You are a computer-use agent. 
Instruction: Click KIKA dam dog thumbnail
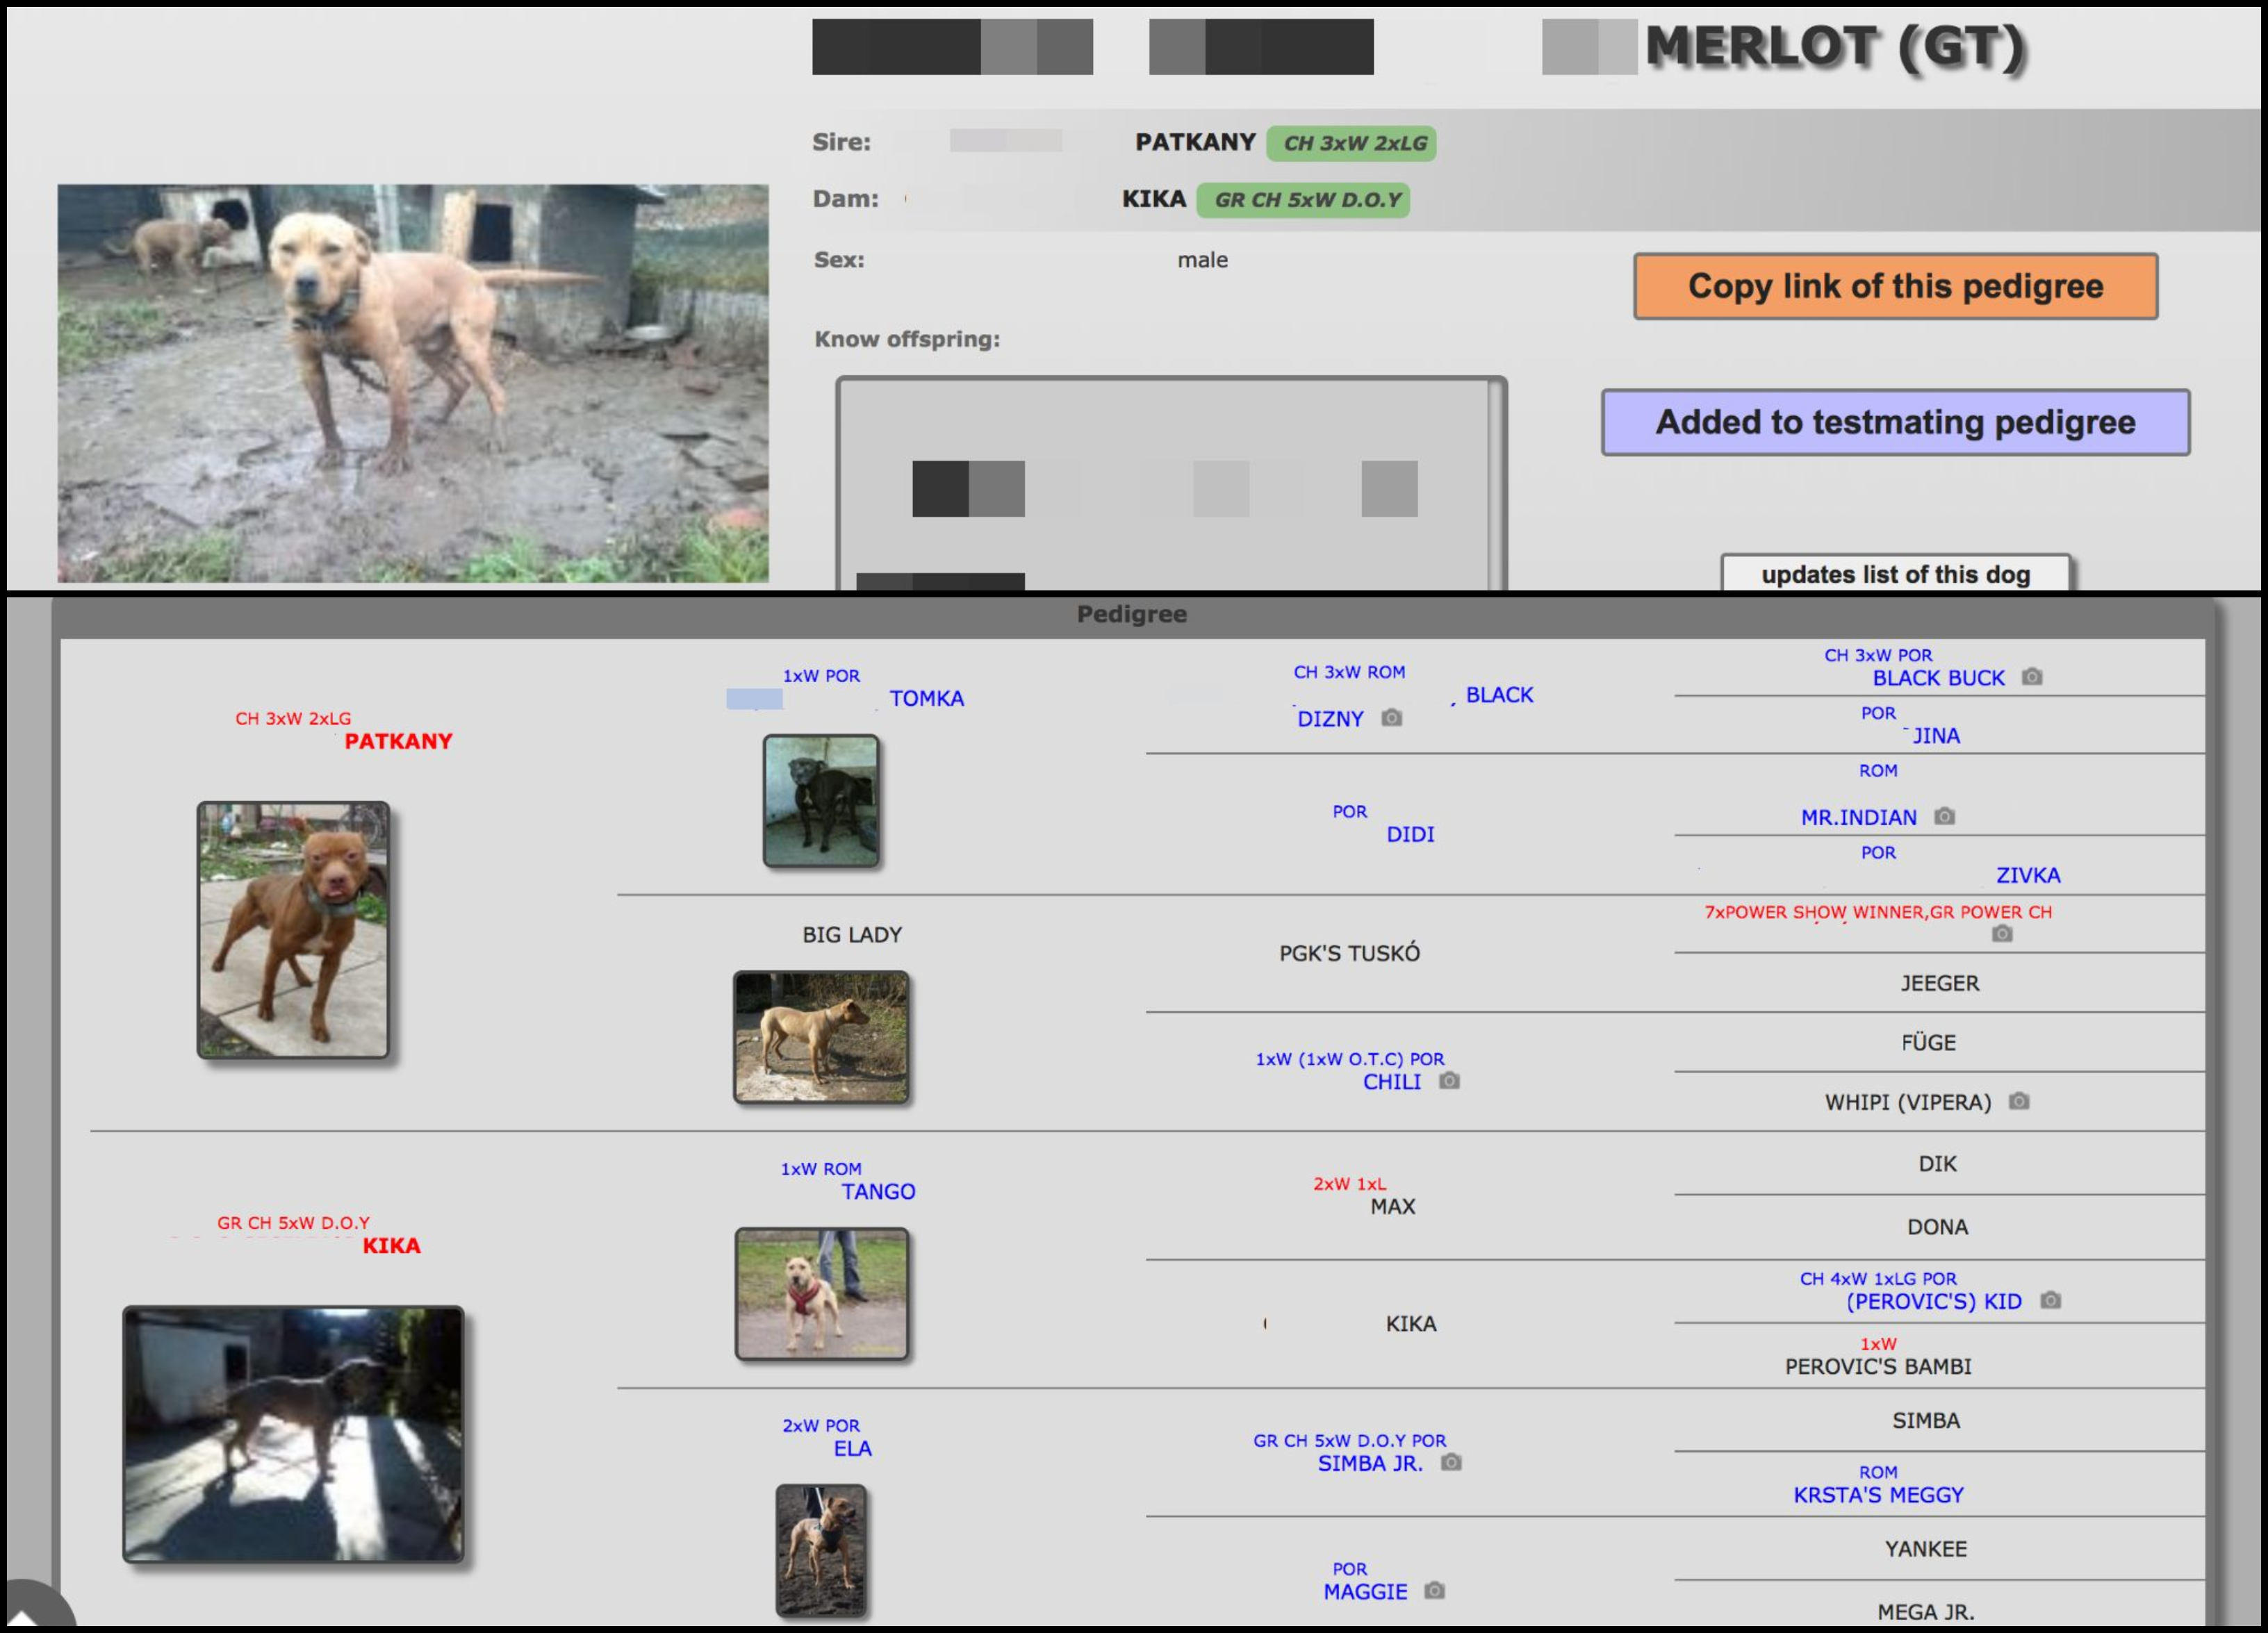point(293,1433)
